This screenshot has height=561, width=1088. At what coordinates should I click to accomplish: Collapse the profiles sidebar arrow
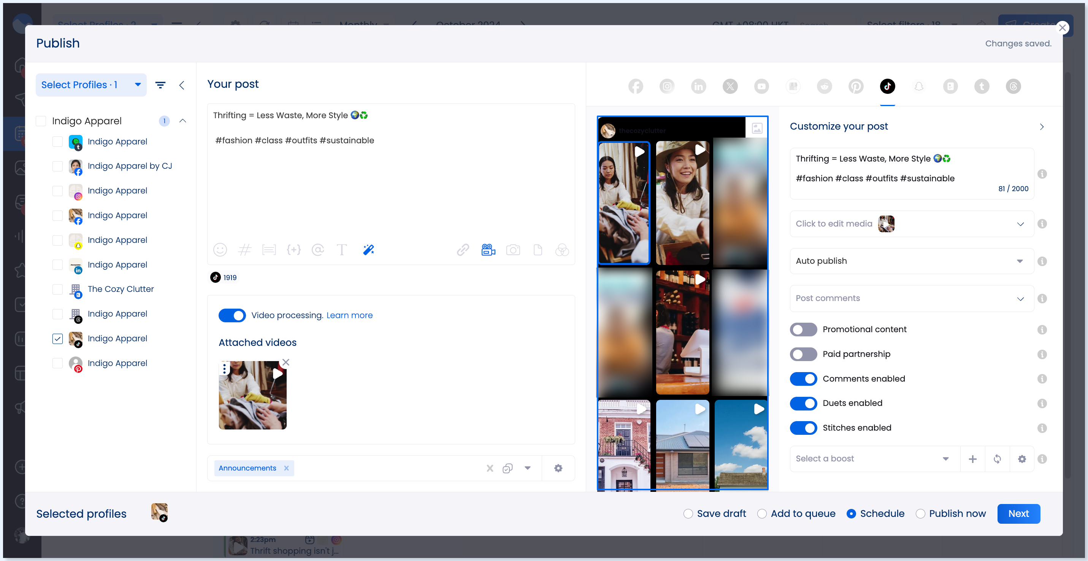click(x=182, y=85)
